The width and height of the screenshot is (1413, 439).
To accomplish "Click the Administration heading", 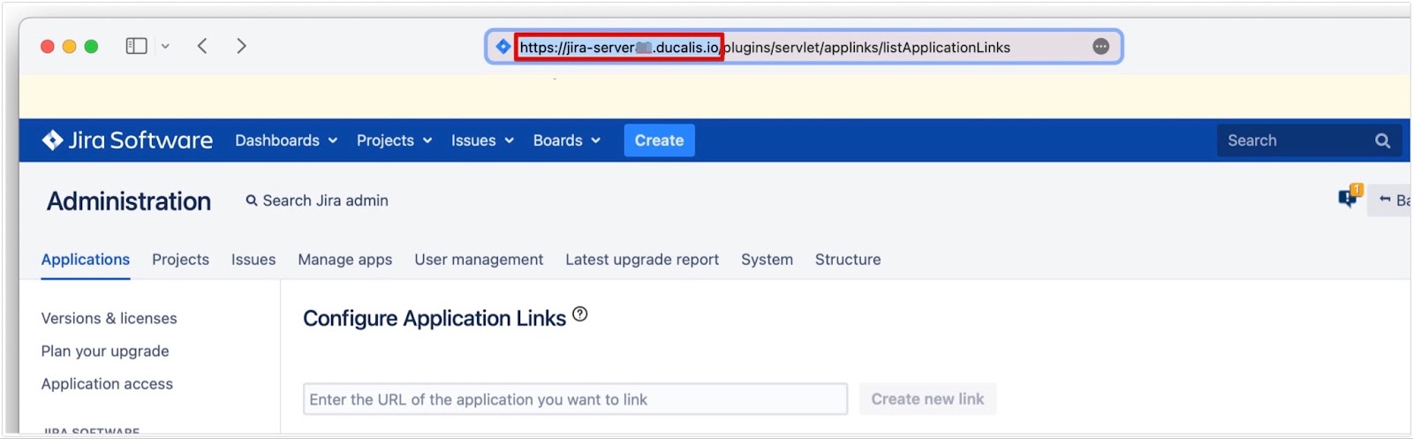I will (x=129, y=201).
